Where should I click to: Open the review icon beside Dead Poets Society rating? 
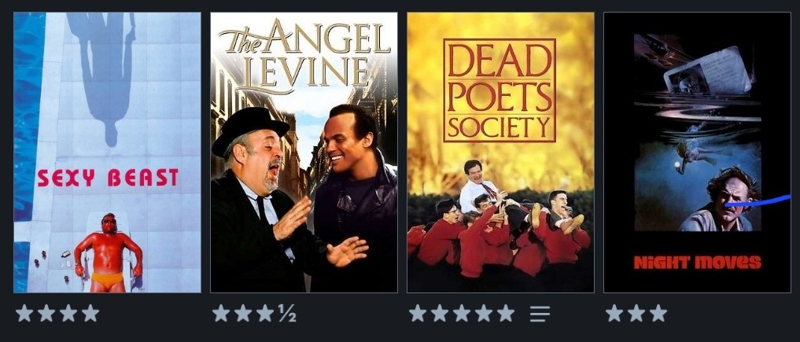[540, 314]
